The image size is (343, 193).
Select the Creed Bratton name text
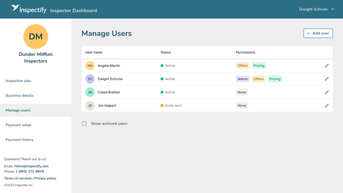tap(108, 93)
